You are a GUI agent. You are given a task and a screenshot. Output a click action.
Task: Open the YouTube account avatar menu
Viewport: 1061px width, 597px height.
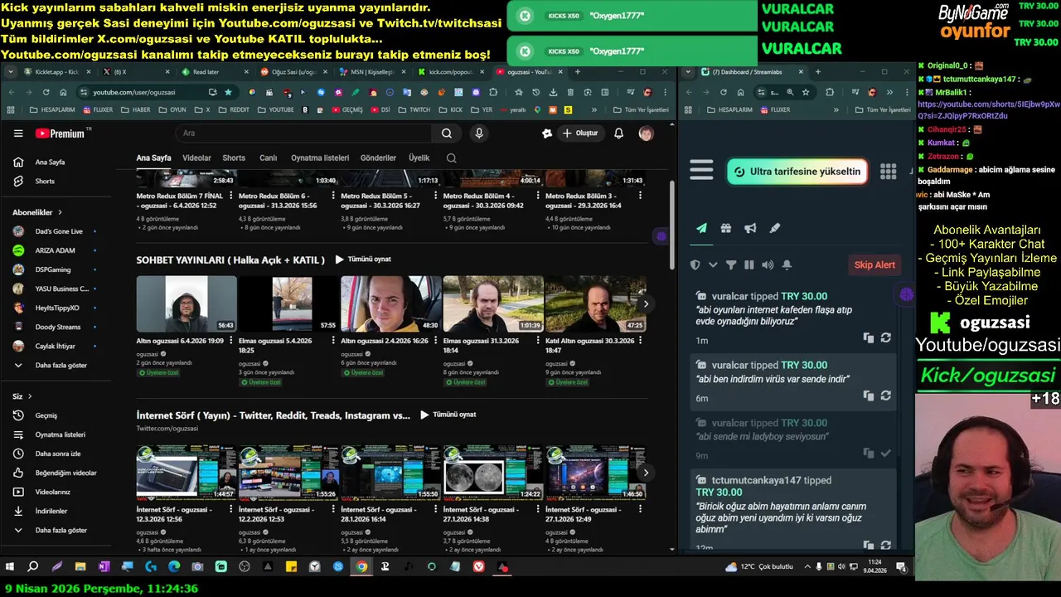pyautogui.click(x=646, y=133)
